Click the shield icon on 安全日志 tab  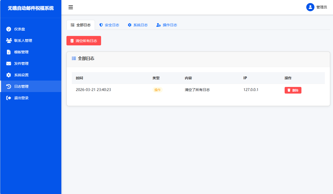click(102, 25)
